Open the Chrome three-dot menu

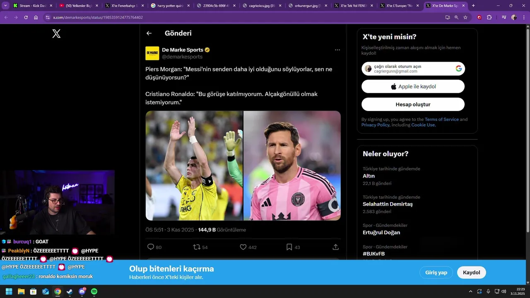524,17
